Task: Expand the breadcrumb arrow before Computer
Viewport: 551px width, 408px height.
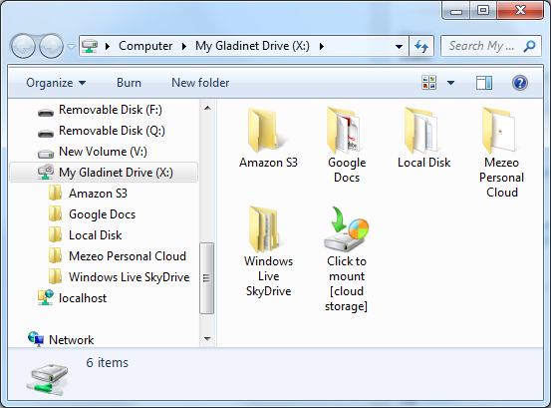Action: [108, 47]
